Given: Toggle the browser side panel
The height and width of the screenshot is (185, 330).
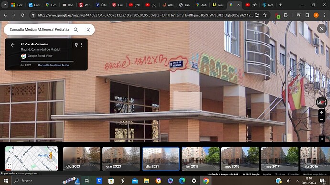Looking at the screenshot, I should click(307, 15).
